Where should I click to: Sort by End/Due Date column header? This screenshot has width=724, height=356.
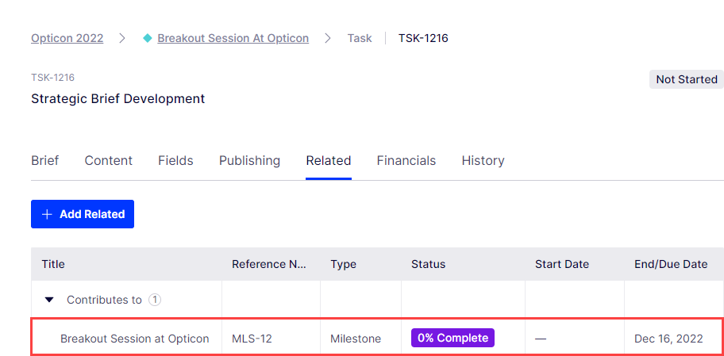pos(671,264)
